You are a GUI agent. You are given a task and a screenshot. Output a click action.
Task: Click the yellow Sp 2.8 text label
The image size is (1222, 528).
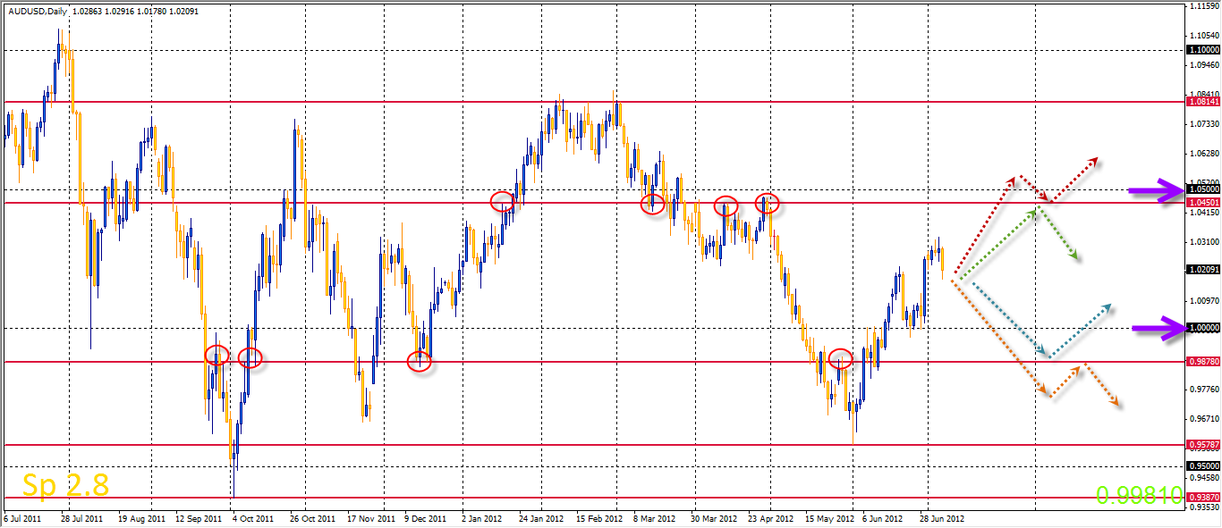click(x=66, y=485)
